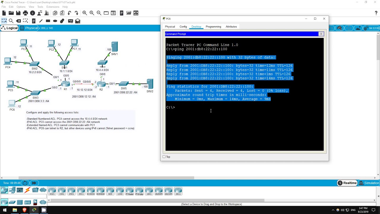Select the Draw Line tool
The height and width of the screenshot is (214, 380).
coord(41,21)
